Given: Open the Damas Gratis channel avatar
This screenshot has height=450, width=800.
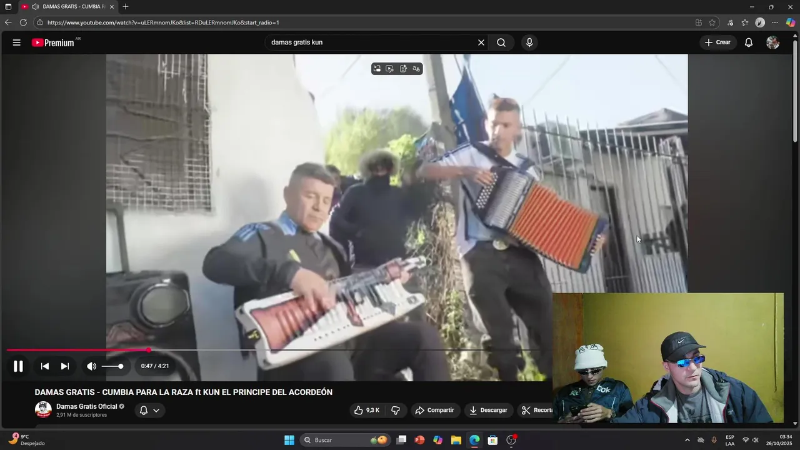Looking at the screenshot, I should tap(43, 410).
